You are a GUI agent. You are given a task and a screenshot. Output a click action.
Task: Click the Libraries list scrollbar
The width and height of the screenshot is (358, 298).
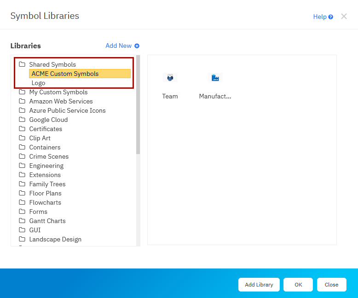pos(138,106)
